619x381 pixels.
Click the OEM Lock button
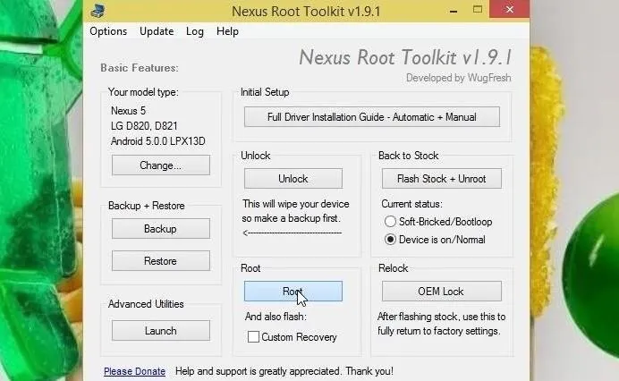(441, 291)
